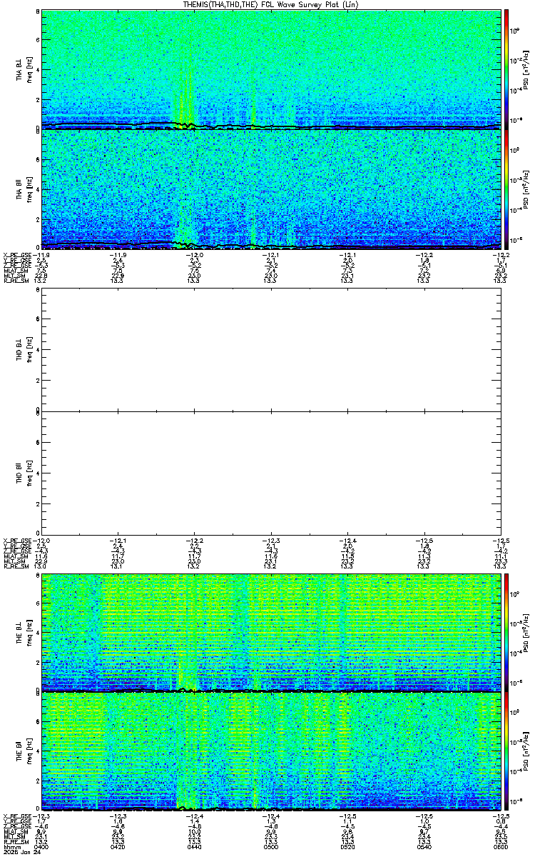This screenshot has width=535, height=857.
Task: Click the THE B∥ PSD color bar
Action: [506, 752]
